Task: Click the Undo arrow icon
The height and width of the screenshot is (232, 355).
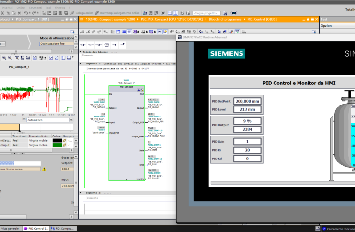Action: (x=26, y=13)
